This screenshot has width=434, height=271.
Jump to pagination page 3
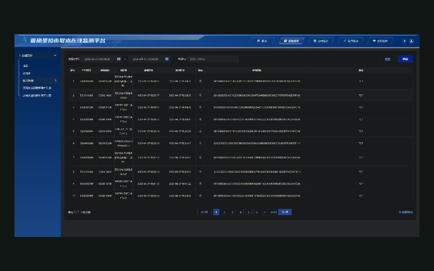coord(232,212)
